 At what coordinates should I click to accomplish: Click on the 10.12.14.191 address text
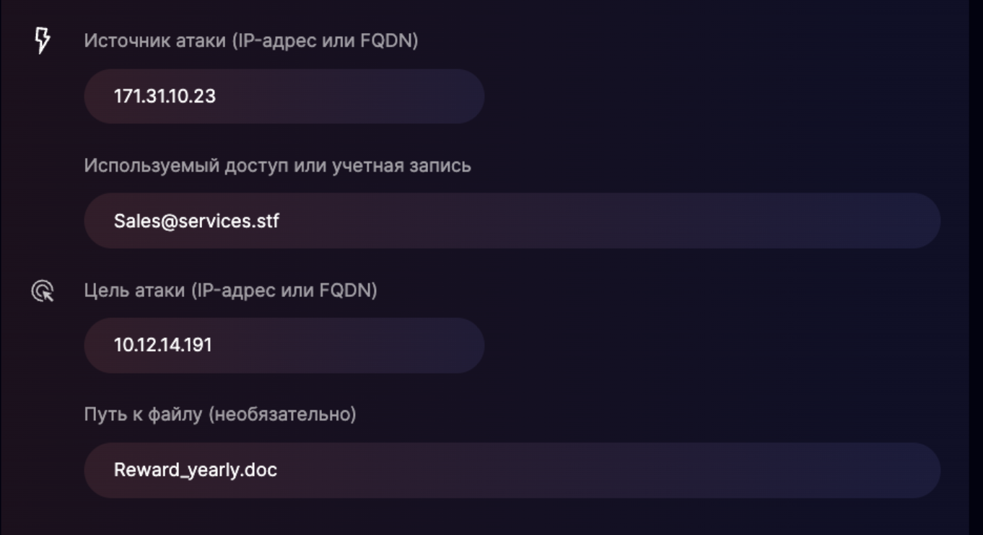(x=163, y=345)
